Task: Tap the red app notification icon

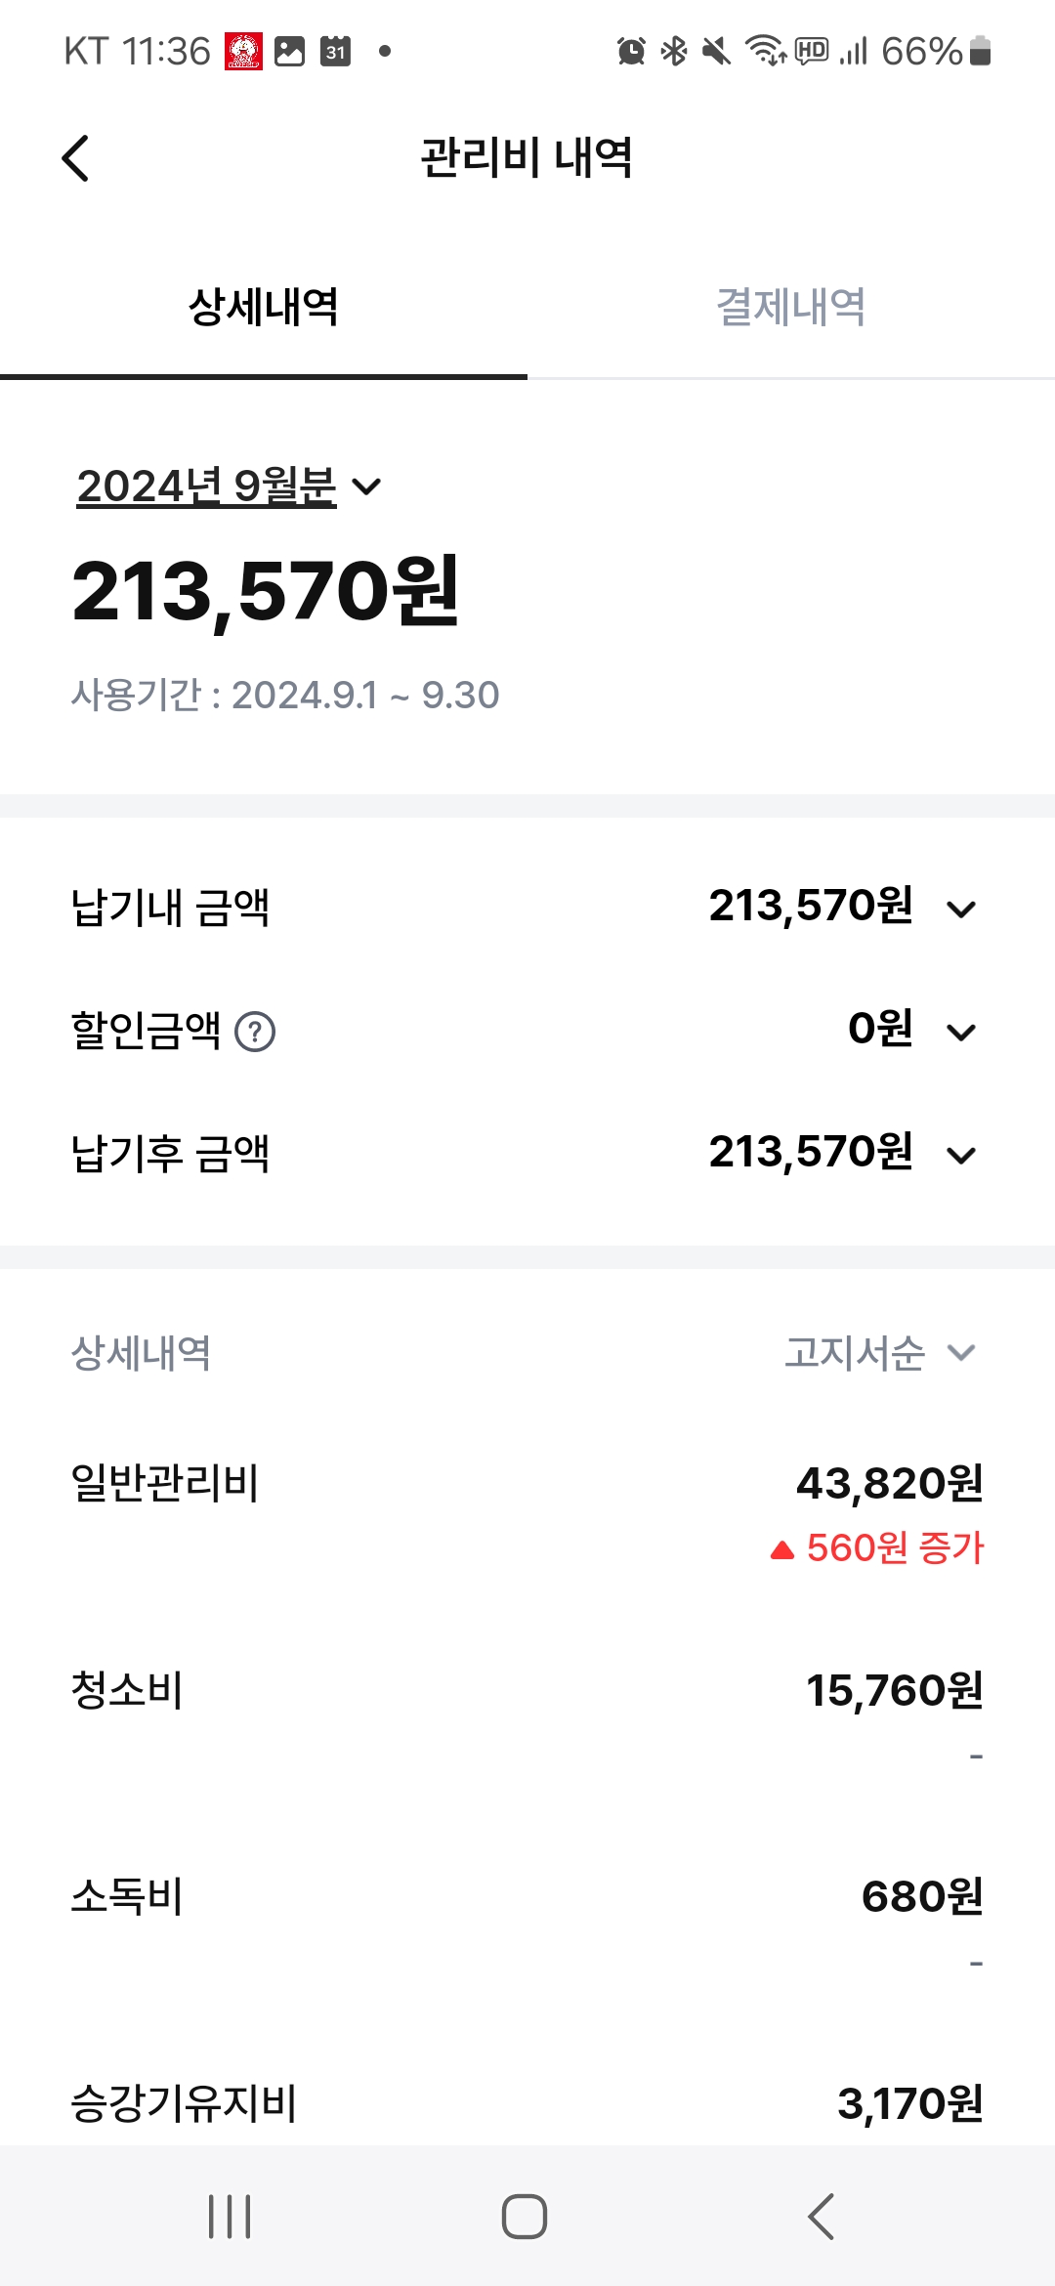Action: (x=244, y=51)
